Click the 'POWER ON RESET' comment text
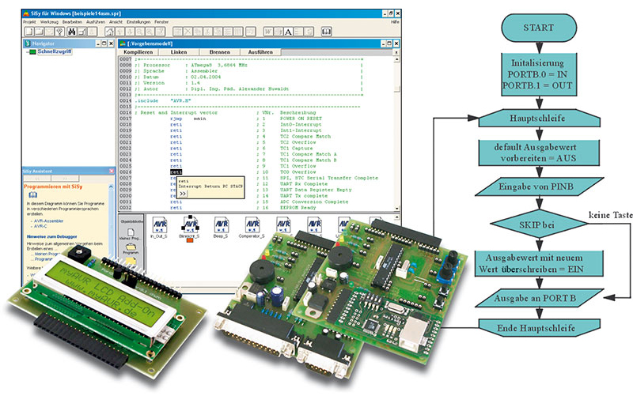 301,119
